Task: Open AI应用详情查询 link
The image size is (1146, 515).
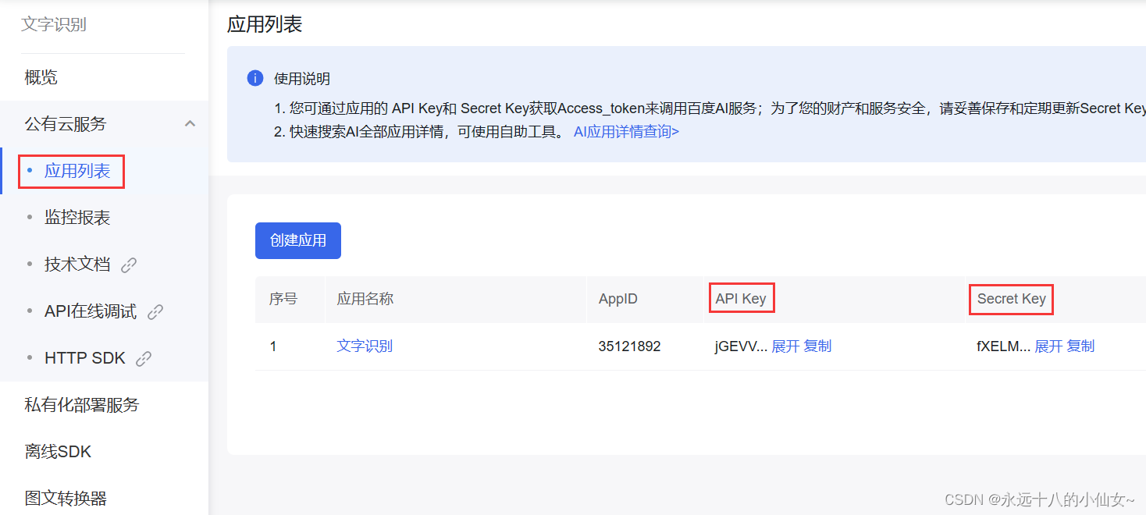Action: (626, 132)
